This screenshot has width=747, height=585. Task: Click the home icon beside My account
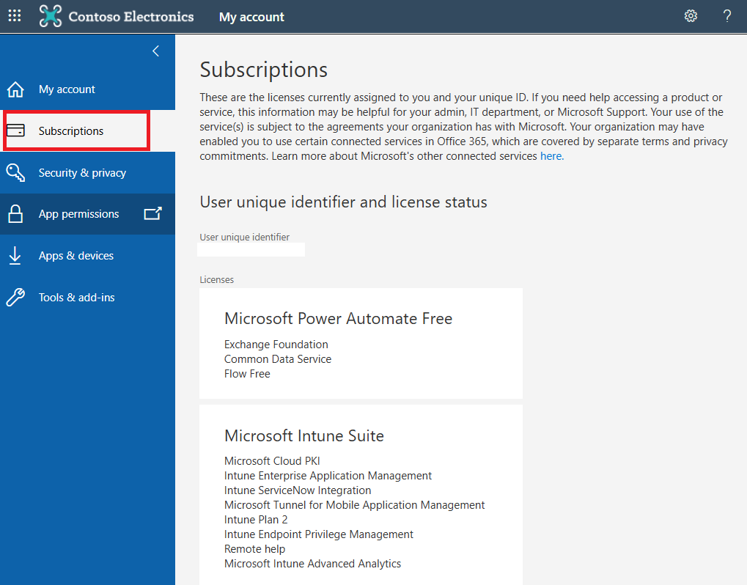click(x=15, y=89)
